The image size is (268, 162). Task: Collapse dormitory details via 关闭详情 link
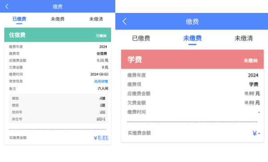click(101, 81)
